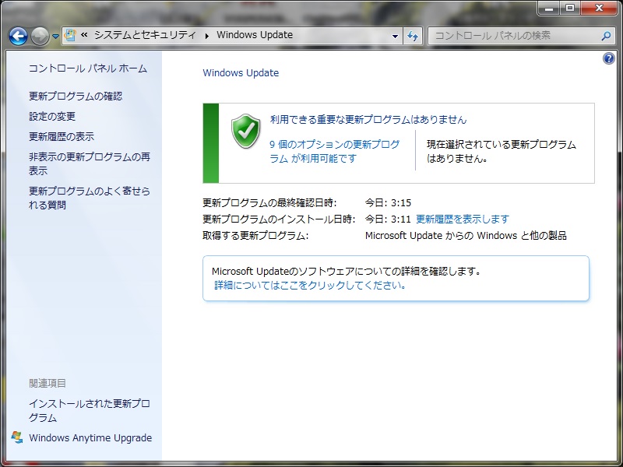Viewport: 623px width, 467px height.
Task: Open the blue help question mark icon
Action: pos(609,59)
